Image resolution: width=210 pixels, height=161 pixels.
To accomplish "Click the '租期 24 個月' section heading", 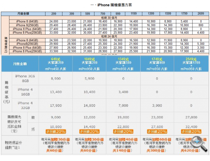I will point(109,36).
